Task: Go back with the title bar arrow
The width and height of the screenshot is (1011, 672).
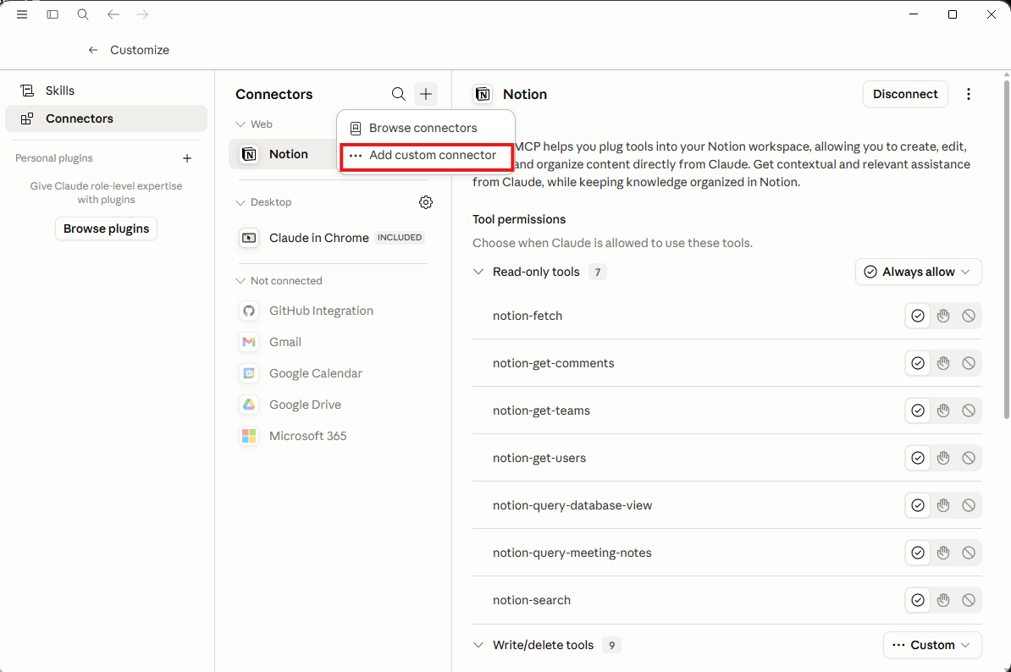Action: (x=113, y=14)
